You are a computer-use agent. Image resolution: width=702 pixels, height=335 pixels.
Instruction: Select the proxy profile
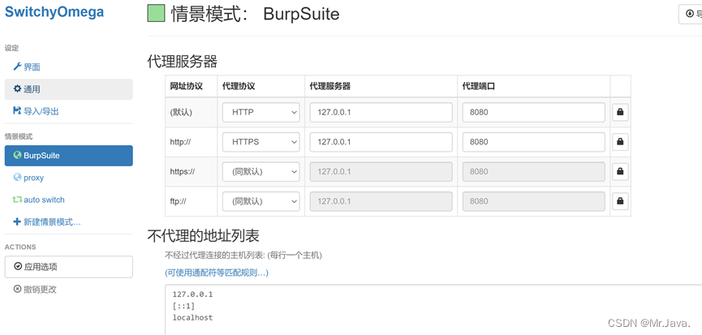click(68, 178)
